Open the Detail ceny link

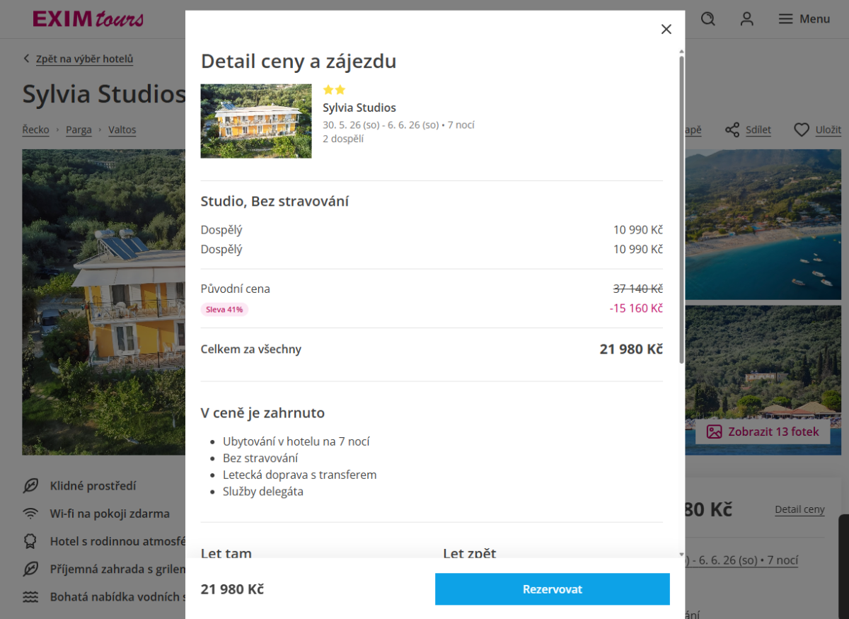coord(799,509)
